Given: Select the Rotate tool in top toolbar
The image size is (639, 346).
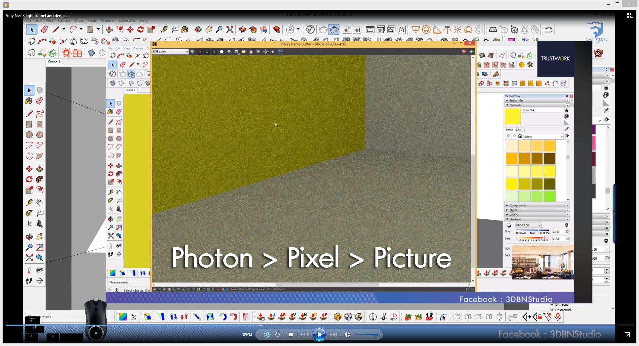Looking at the screenshot, I should click(141, 30).
